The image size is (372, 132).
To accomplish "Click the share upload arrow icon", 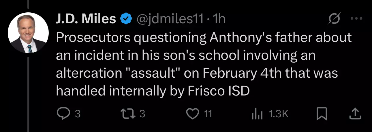I will tap(355, 114).
